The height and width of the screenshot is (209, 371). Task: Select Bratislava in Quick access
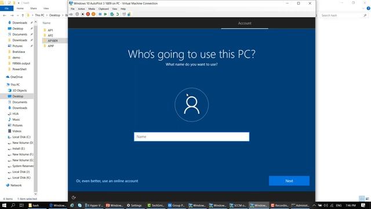[x=19, y=52]
